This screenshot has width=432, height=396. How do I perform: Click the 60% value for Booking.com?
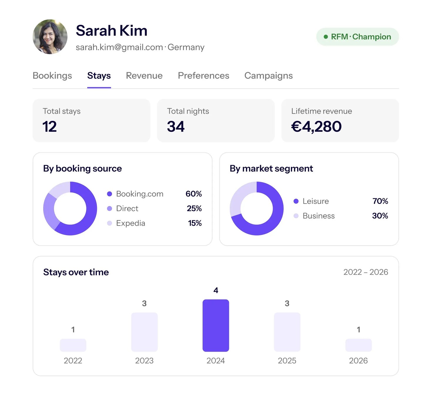click(194, 194)
